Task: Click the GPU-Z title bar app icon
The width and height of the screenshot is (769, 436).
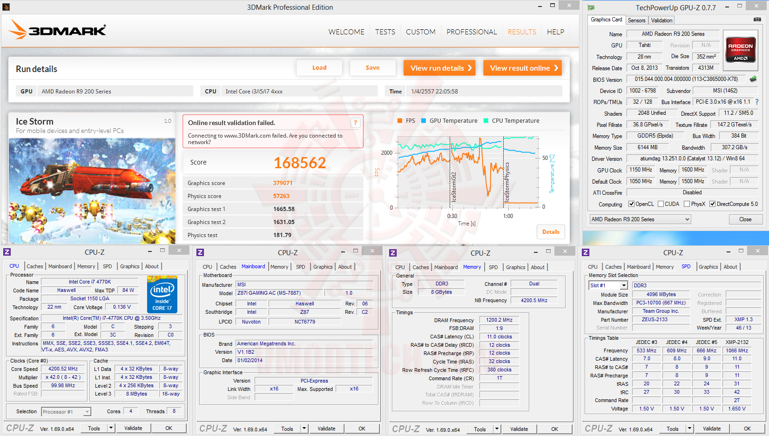Action: [x=591, y=7]
